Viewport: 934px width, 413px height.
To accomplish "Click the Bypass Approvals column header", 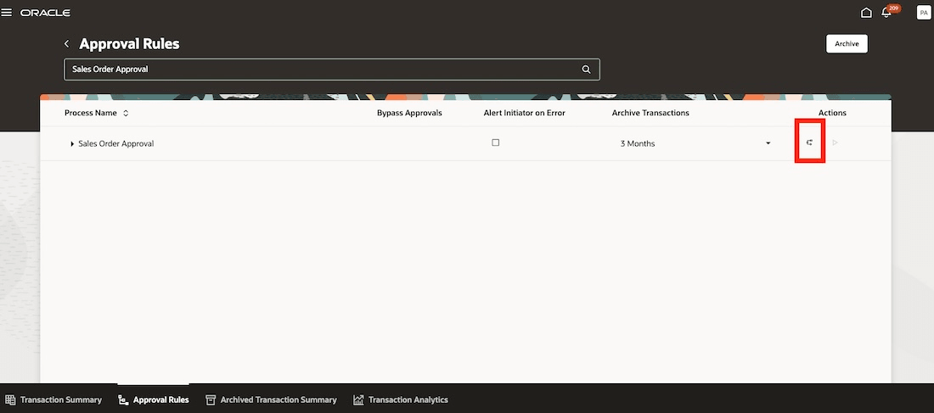I will (409, 113).
